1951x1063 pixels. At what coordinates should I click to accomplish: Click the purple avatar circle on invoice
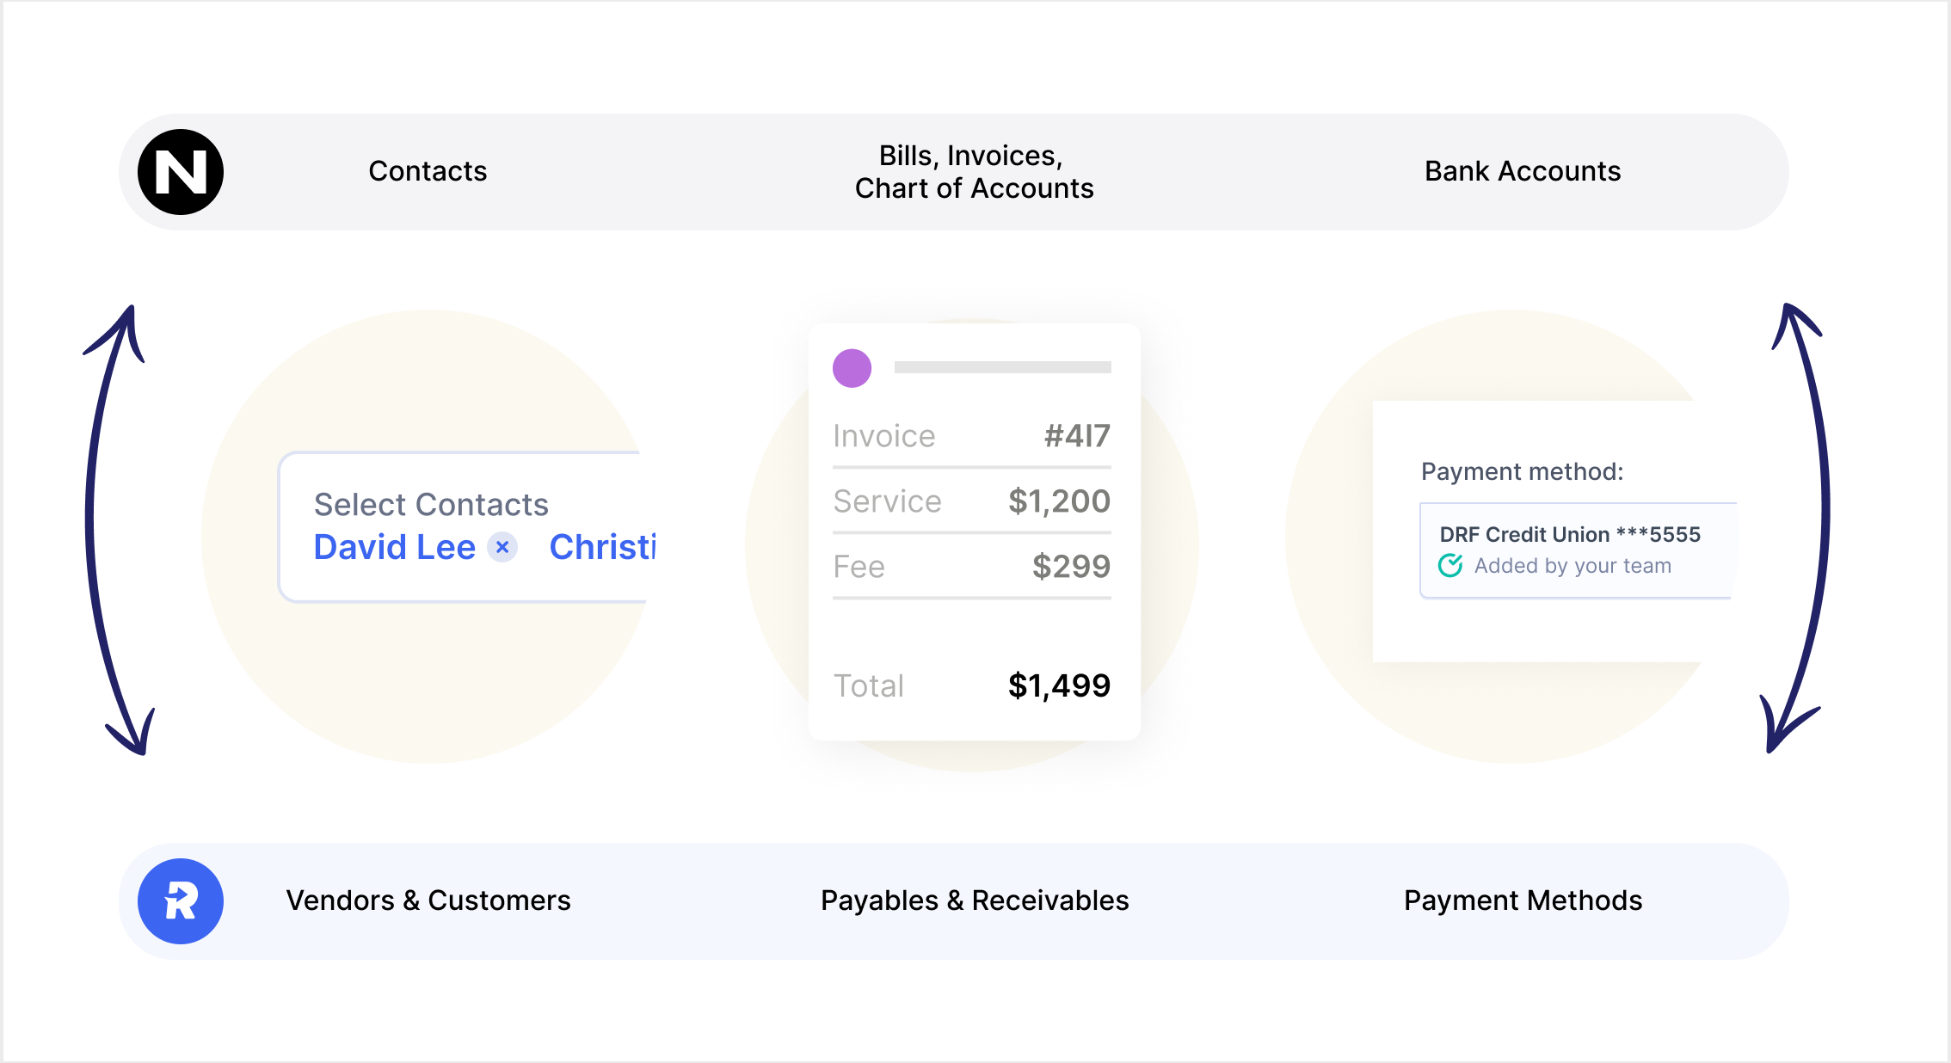852,368
